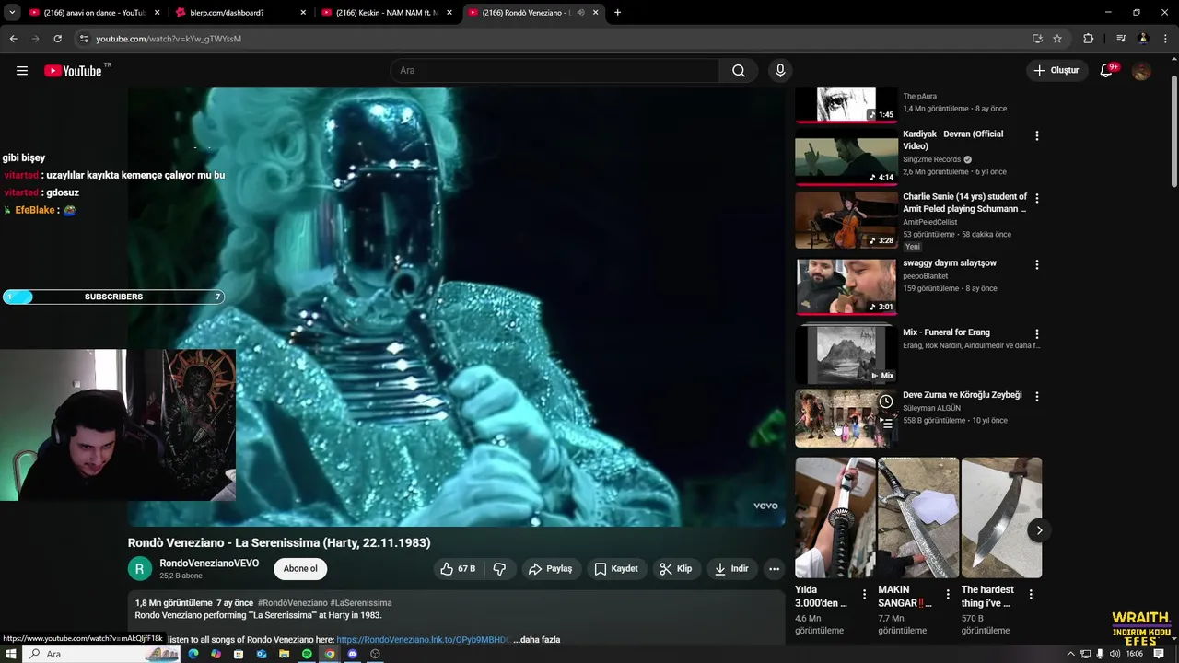Image resolution: width=1179 pixels, height=663 pixels.
Task: Open Kardiyak - Devran video thumbnail
Action: point(846,157)
